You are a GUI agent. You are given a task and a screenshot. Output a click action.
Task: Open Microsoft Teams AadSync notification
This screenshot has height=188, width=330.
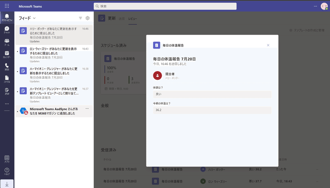pyautogui.click(x=54, y=111)
